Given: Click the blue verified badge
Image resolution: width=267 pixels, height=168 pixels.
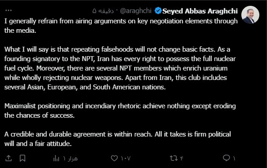Looking at the screenshot, I should tap(158, 11).
